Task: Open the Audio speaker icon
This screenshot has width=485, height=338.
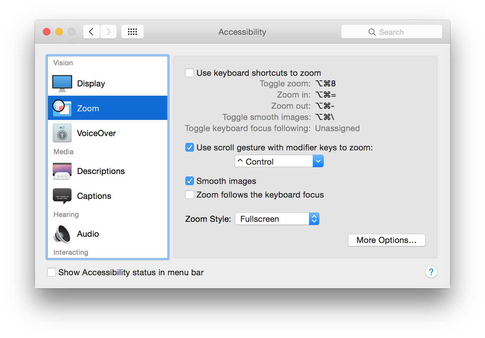Action: [x=62, y=234]
